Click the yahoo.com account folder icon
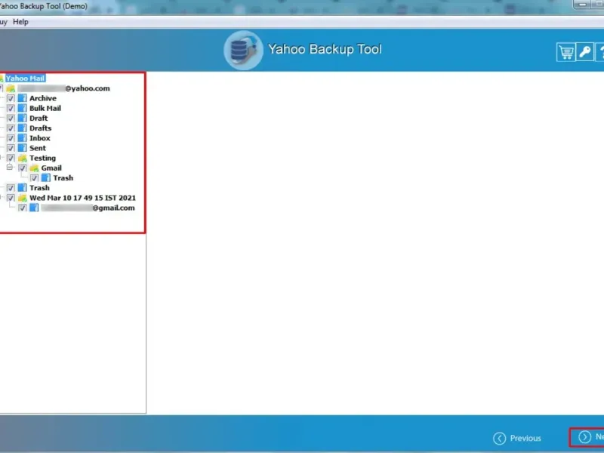The width and height of the screenshot is (604, 453). [11, 88]
